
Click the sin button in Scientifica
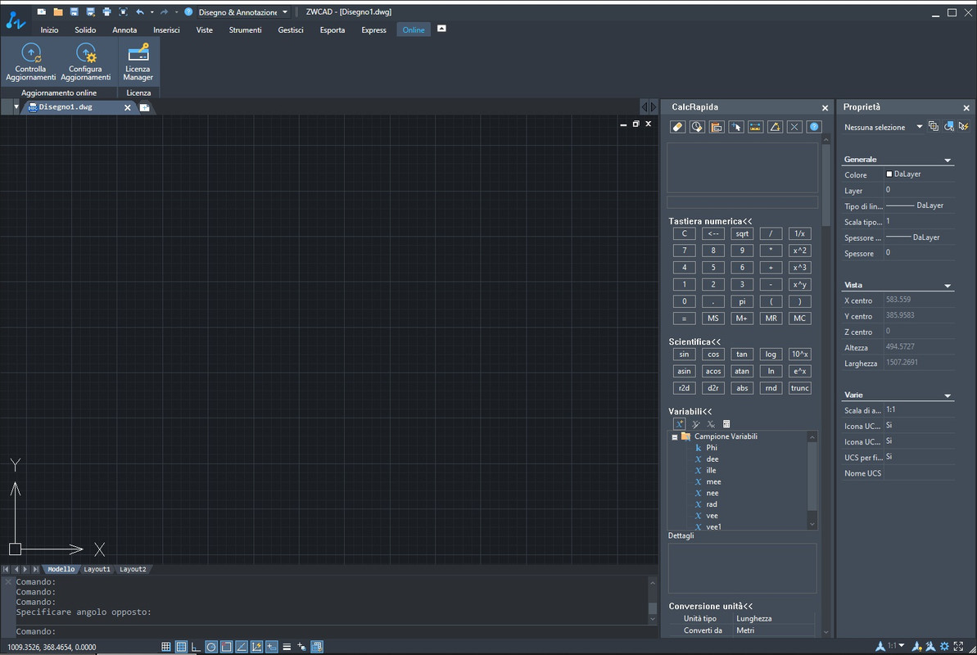684,354
